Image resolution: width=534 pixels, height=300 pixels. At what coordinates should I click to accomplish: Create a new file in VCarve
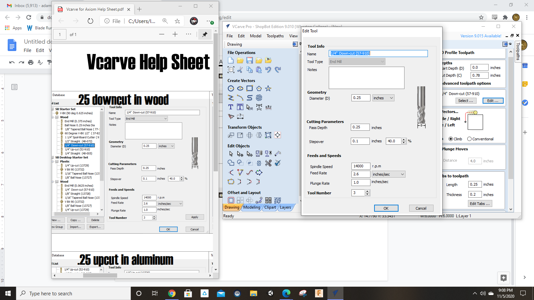pos(231,60)
